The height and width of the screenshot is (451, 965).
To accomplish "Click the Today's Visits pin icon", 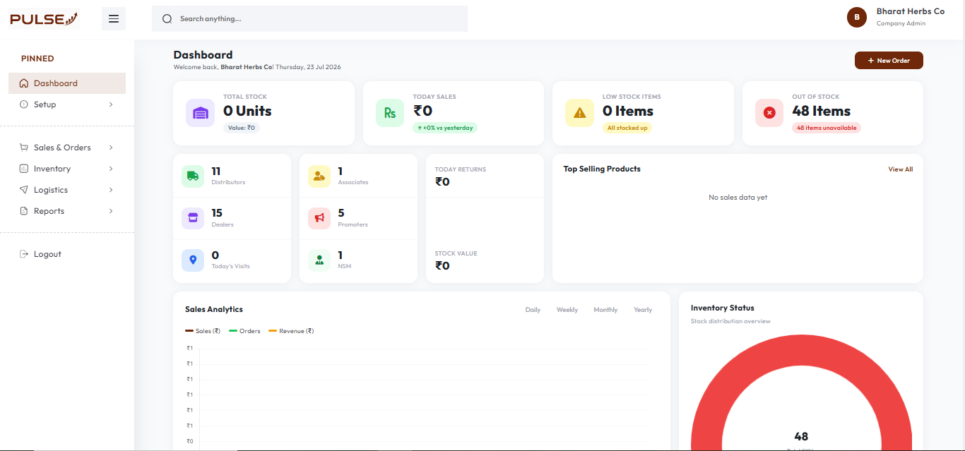I will [x=193, y=260].
